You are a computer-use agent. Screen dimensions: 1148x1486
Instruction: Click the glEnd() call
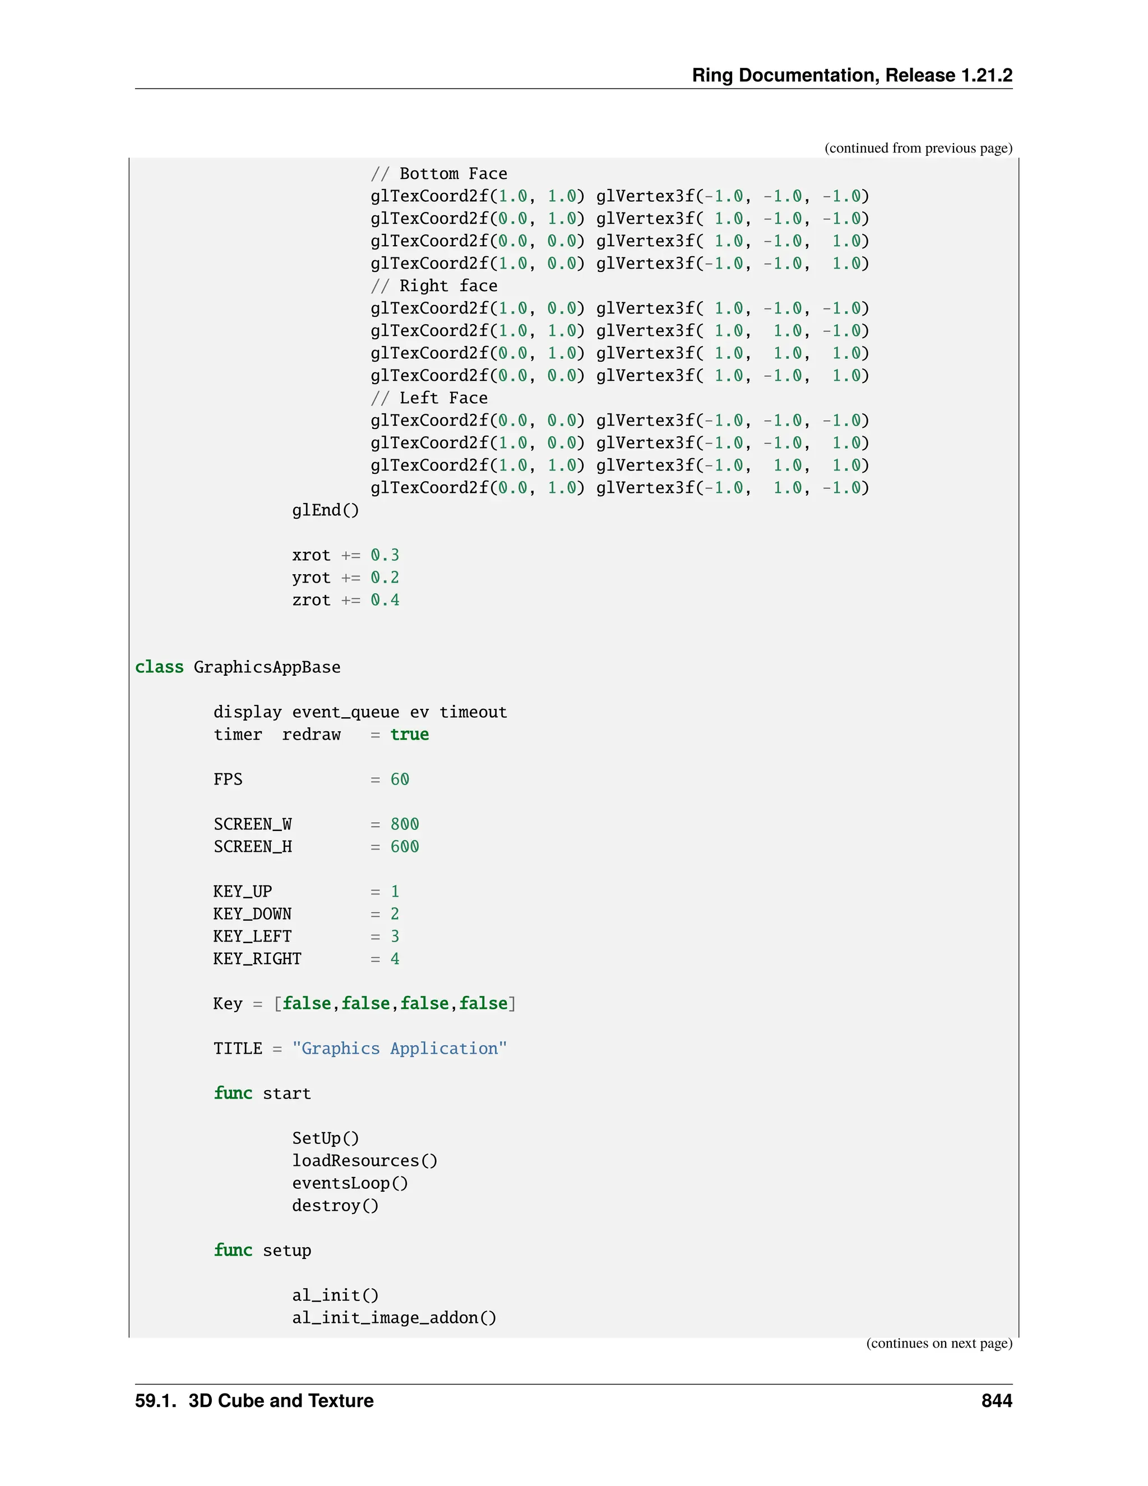pos(325,510)
